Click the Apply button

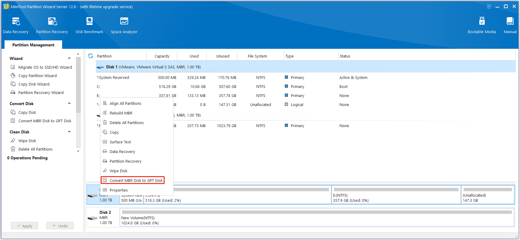pos(24,226)
